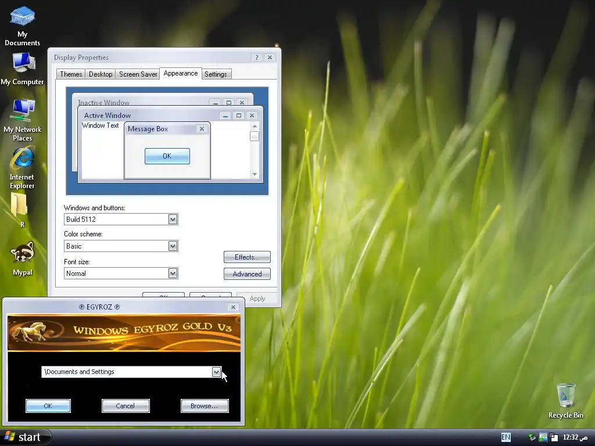
Task: Click the Apply button in Display Properties
Action: point(257,298)
